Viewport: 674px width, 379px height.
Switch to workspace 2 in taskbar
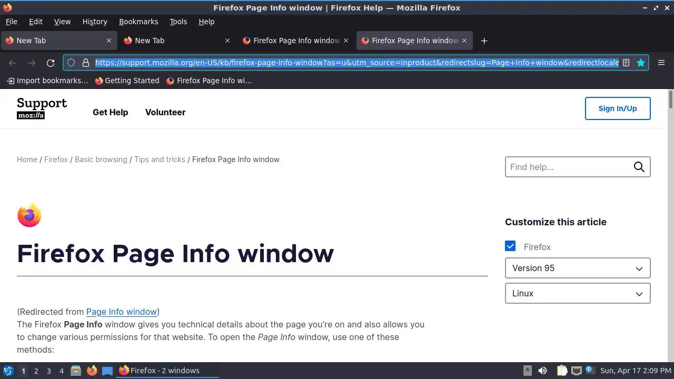(36, 371)
